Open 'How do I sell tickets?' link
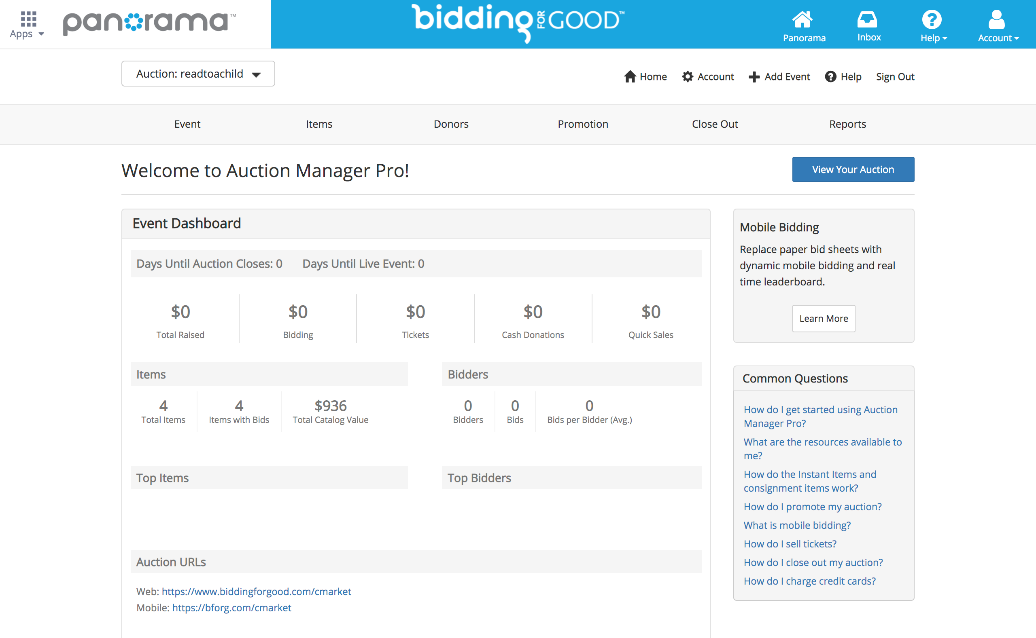 click(790, 543)
